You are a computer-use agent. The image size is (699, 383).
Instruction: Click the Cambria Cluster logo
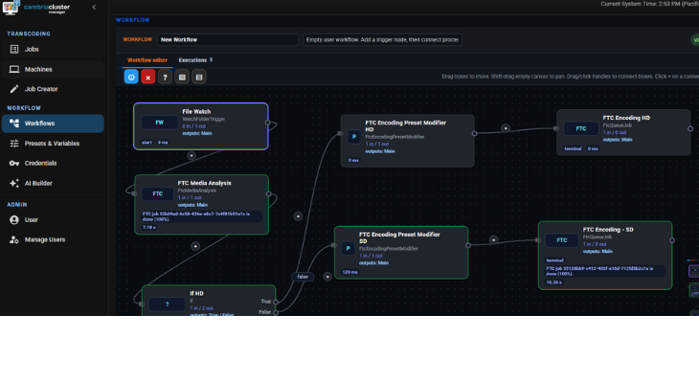(x=36, y=8)
